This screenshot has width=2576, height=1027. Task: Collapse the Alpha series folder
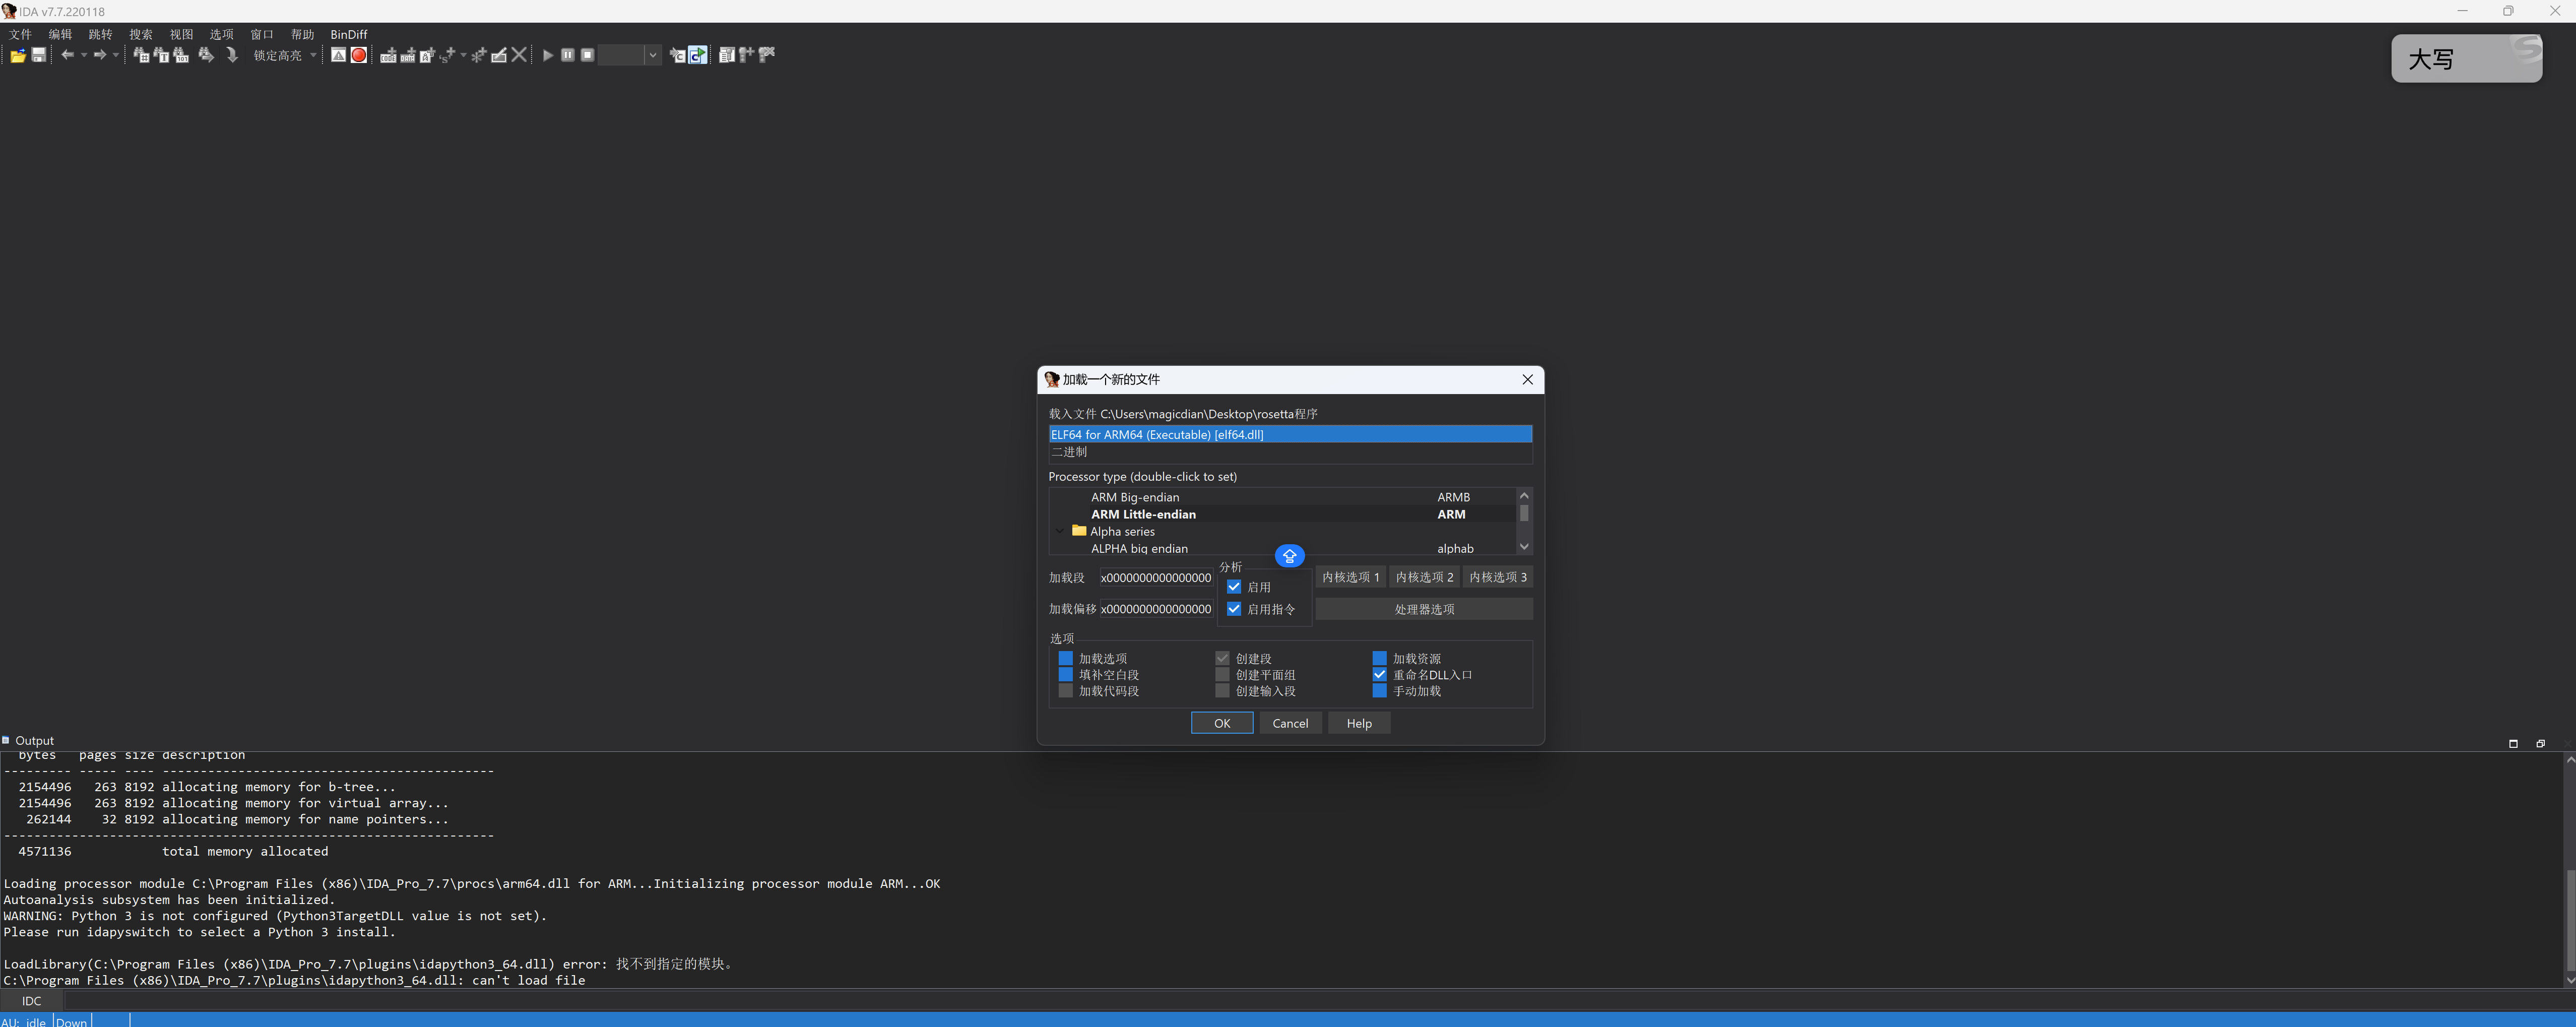point(1060,531)
